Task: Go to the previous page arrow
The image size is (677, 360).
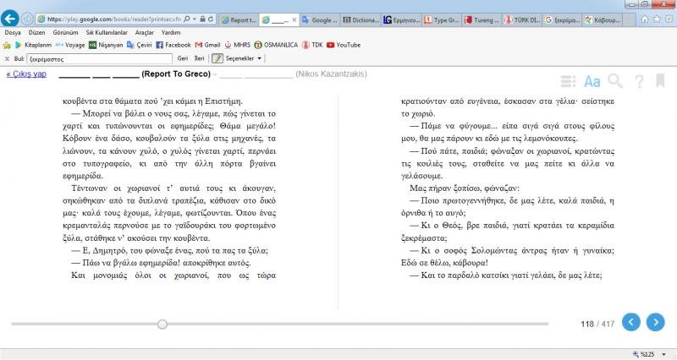Action: pos(630,322)
